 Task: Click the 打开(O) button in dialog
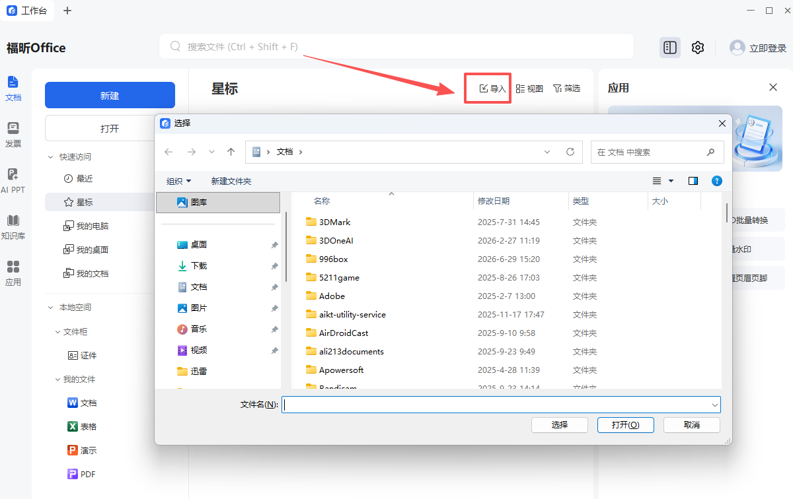(625, 425)
